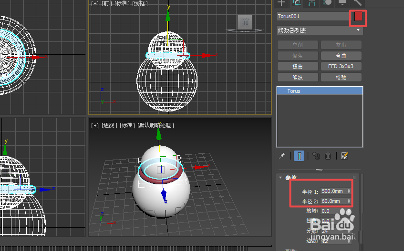Image resolution: width=404 pixels, height=251 pixels.
Task: Open the front viewport [线框] shading menu
Action: tap(140, 4)
